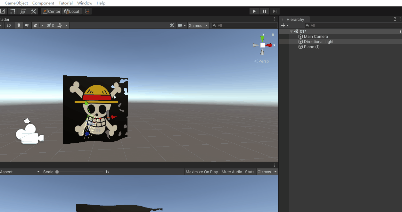This screenshot has width=402, height=212.
Task: Click the Directional Light cube icon
Action: (x=300, y=42)
